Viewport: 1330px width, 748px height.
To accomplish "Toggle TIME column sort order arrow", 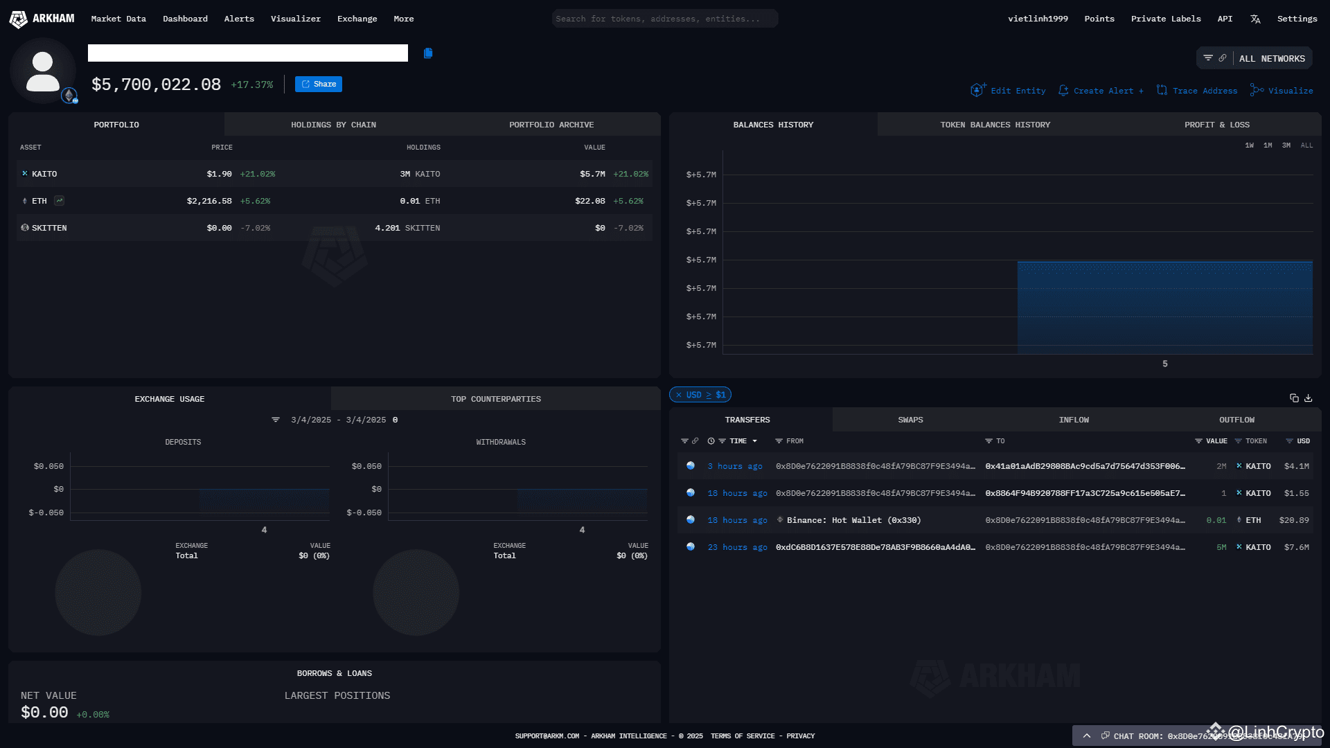I will click(755, 441).
